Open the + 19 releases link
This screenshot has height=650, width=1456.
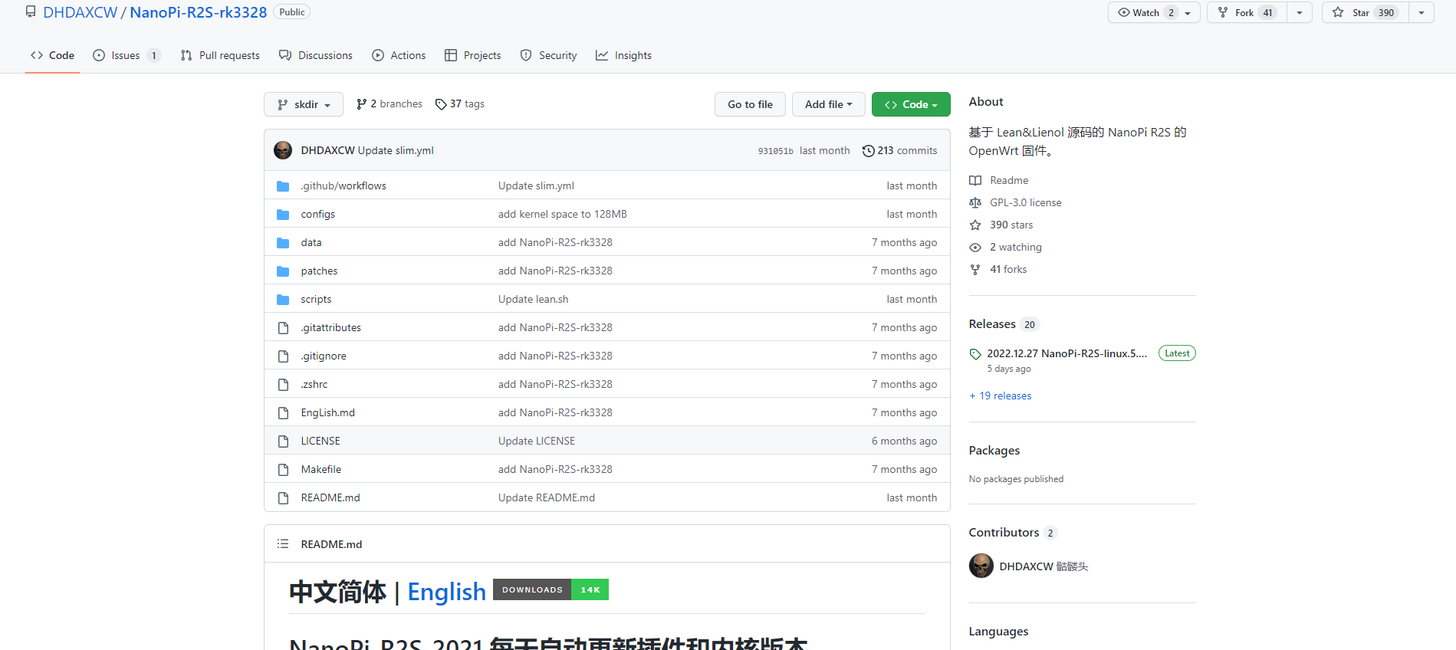1001,396
